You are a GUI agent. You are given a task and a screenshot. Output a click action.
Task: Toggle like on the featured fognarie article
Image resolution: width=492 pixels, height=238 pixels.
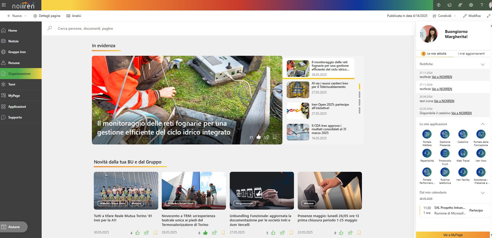[x=258, y=137]
